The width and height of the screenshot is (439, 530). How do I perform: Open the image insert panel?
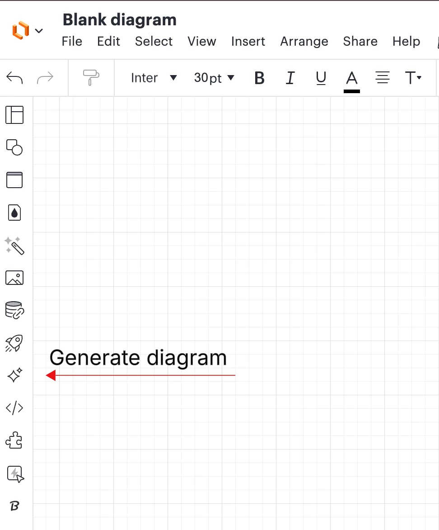(14, 278)
